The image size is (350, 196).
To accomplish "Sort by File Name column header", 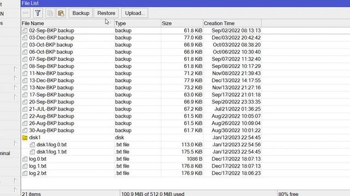I will (x=67, y=23).
